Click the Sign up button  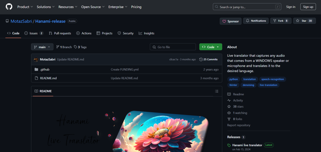[308, 7]
